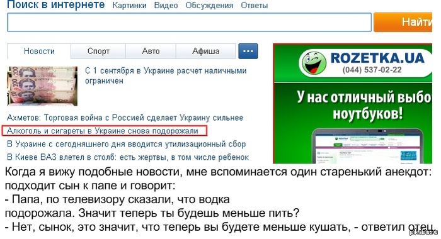Open the Алкоголь и сигареты подорожали link
441x239 pixels.
[x=102, y=131]
